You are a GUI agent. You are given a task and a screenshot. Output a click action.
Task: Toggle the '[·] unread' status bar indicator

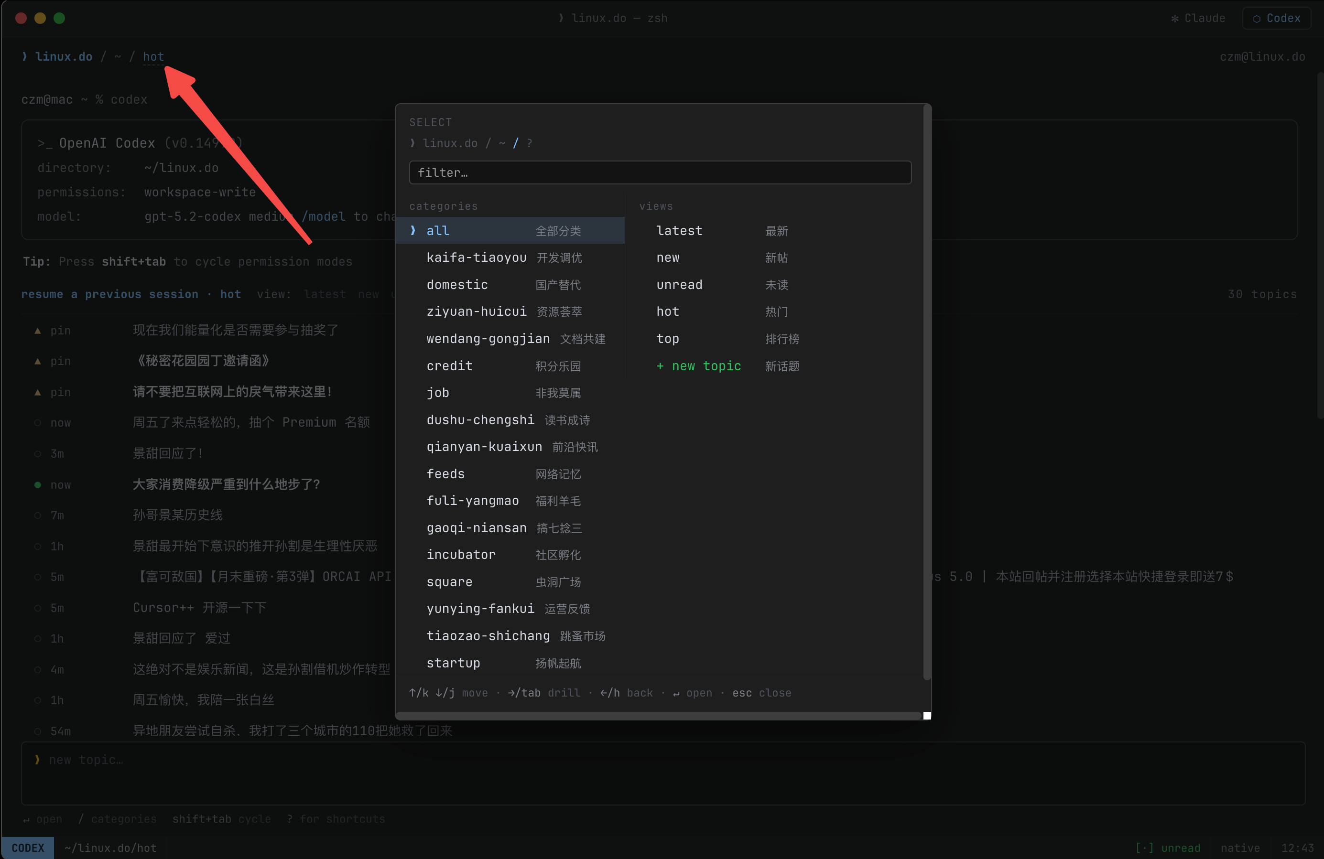tap(1168, 848)
